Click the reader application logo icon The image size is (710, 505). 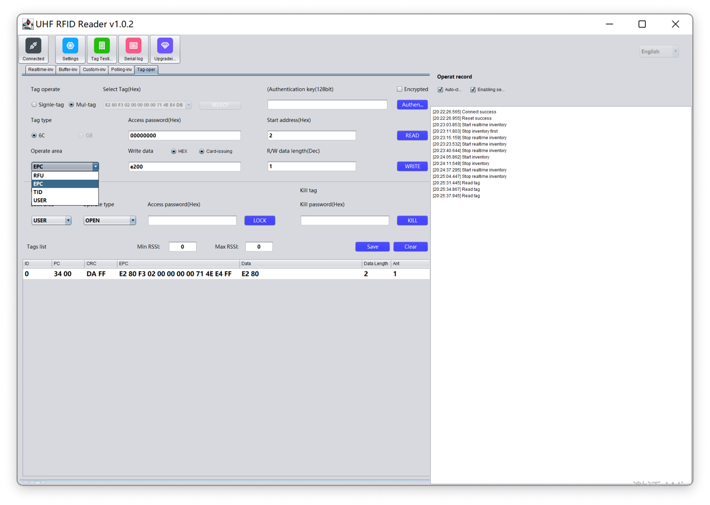point(28,24)
